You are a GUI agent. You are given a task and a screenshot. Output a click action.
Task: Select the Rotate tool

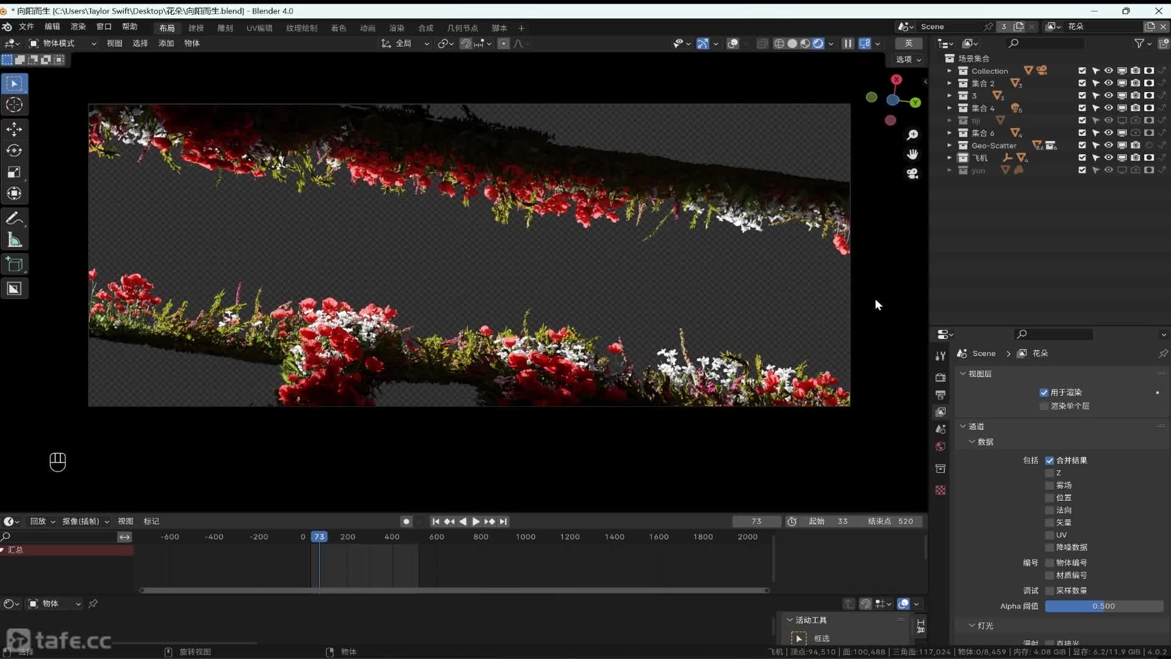pyautogui.click(x=14, y=151)
